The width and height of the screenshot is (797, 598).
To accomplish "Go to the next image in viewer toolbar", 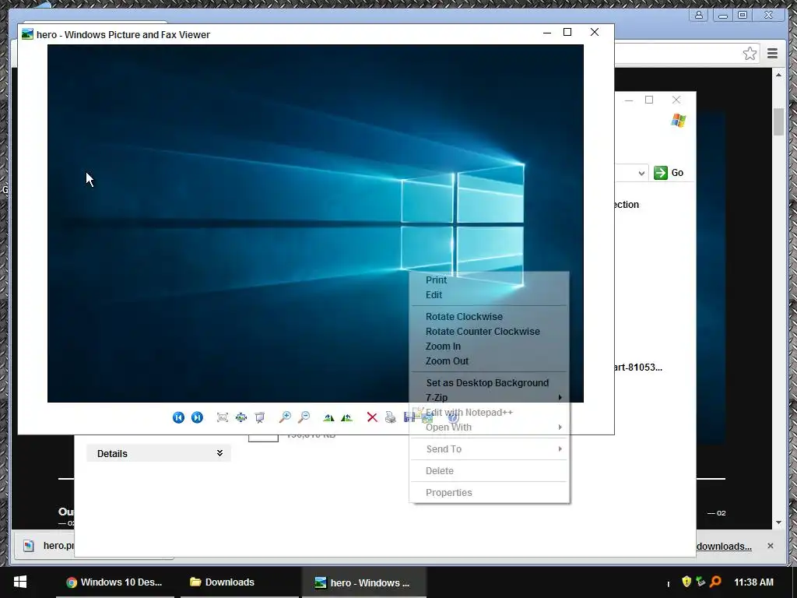I will (197, 417).
